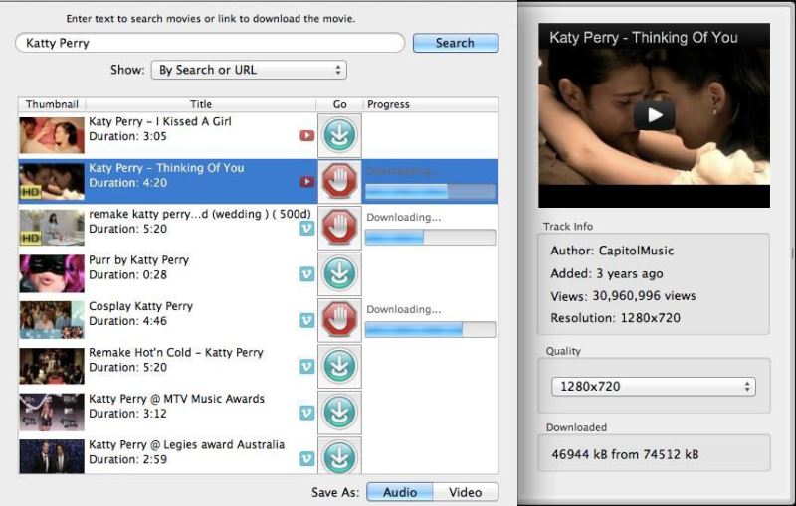Download Purr by Katty Perry
The width and height of the screenshot is (796, 506).
(339, 273)
